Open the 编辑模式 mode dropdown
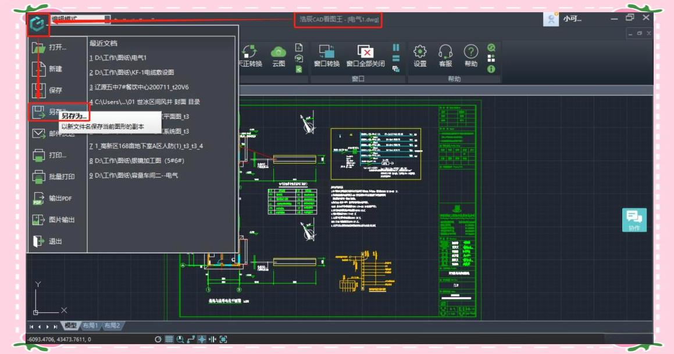Image resolution: width=674 pixels, height=354 pixels. tap(80, 20)
